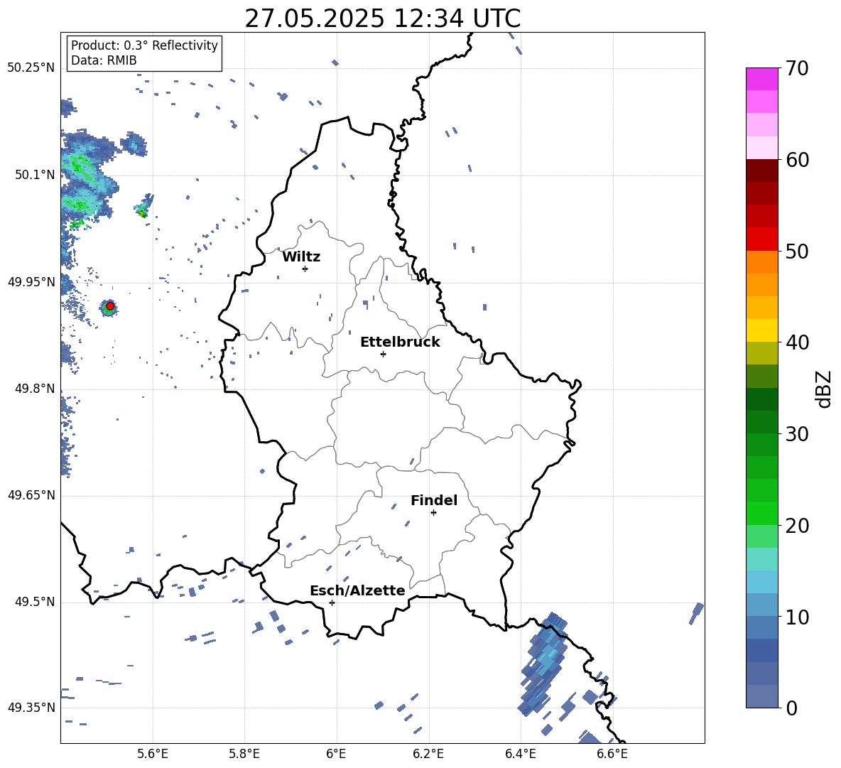The image size is (841, 768).
Task: Pick the dark maroon colorbar swatch below 60
Action: [761, 171]
